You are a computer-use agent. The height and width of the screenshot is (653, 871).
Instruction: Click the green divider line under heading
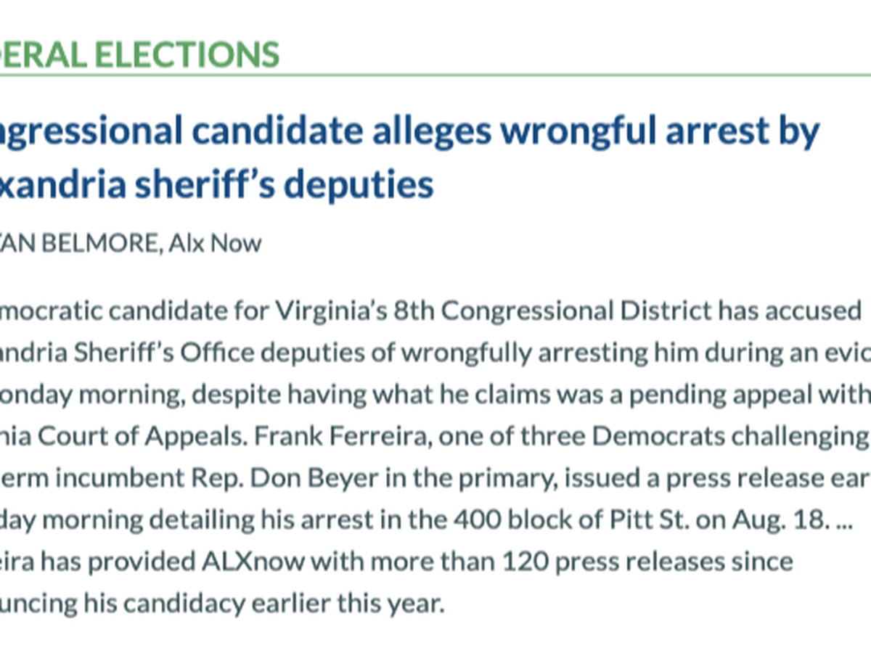pos(435,75)
